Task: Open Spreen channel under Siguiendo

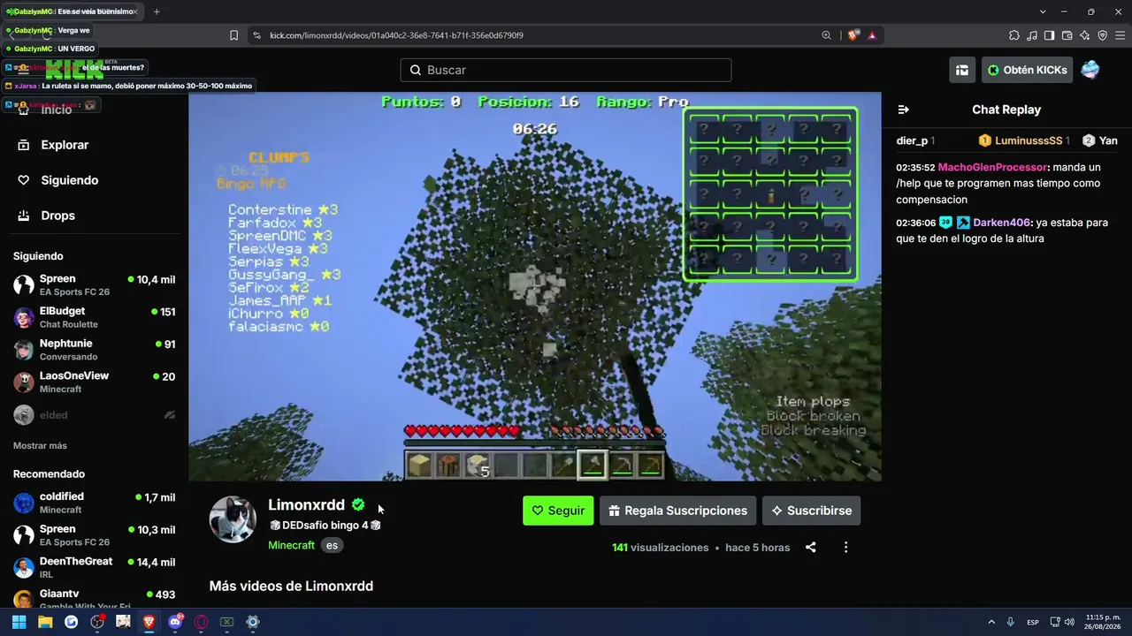Action: [x=94, y=285]
